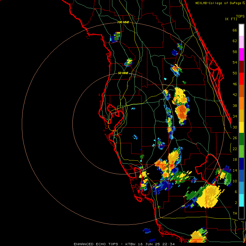Click the 22 legend value
Image resolution: width=246 pixels, height=246 pixels.
click(235, 149)
